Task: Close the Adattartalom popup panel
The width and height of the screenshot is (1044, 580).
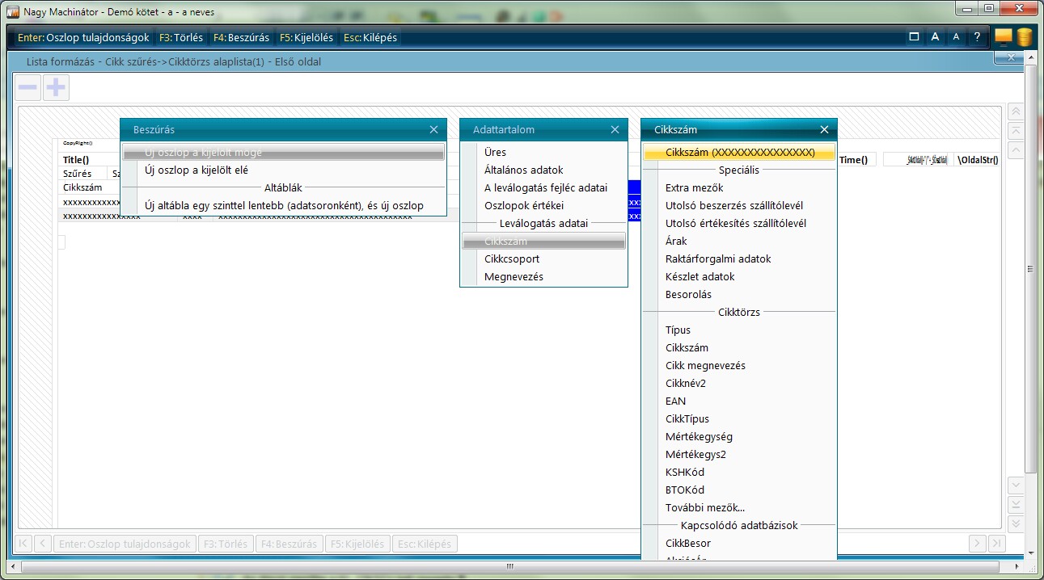Action: pyautogui.click(x=615, y=129)
